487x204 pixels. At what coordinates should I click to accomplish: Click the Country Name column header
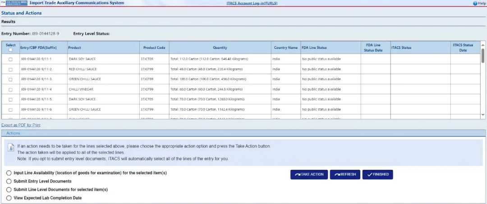(x=286, y=48)
